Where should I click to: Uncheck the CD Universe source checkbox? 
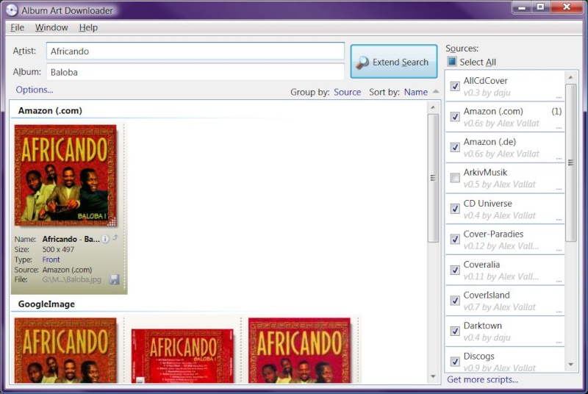[455, 209]
